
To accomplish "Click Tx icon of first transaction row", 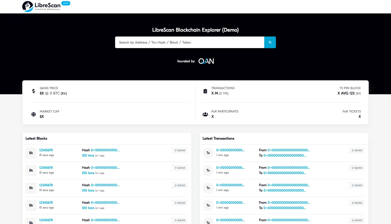I will point(208,153).
